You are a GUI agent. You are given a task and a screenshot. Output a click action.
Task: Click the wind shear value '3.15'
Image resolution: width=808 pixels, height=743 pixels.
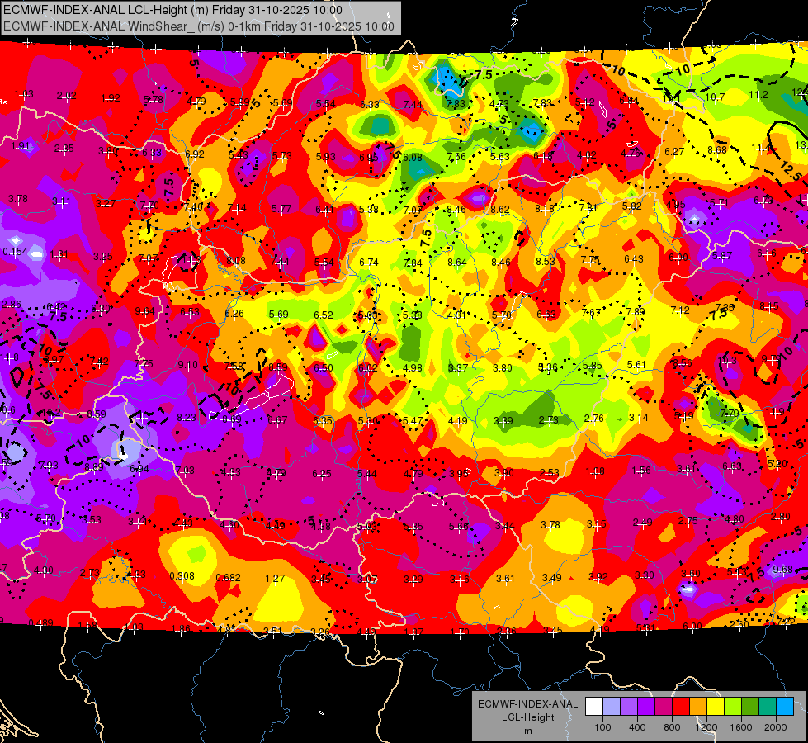pyautogui.click(x=597, y=524)
